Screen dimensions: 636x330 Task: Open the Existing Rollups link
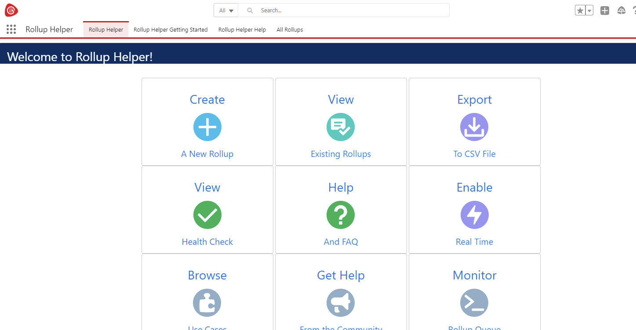click(341, 154)
